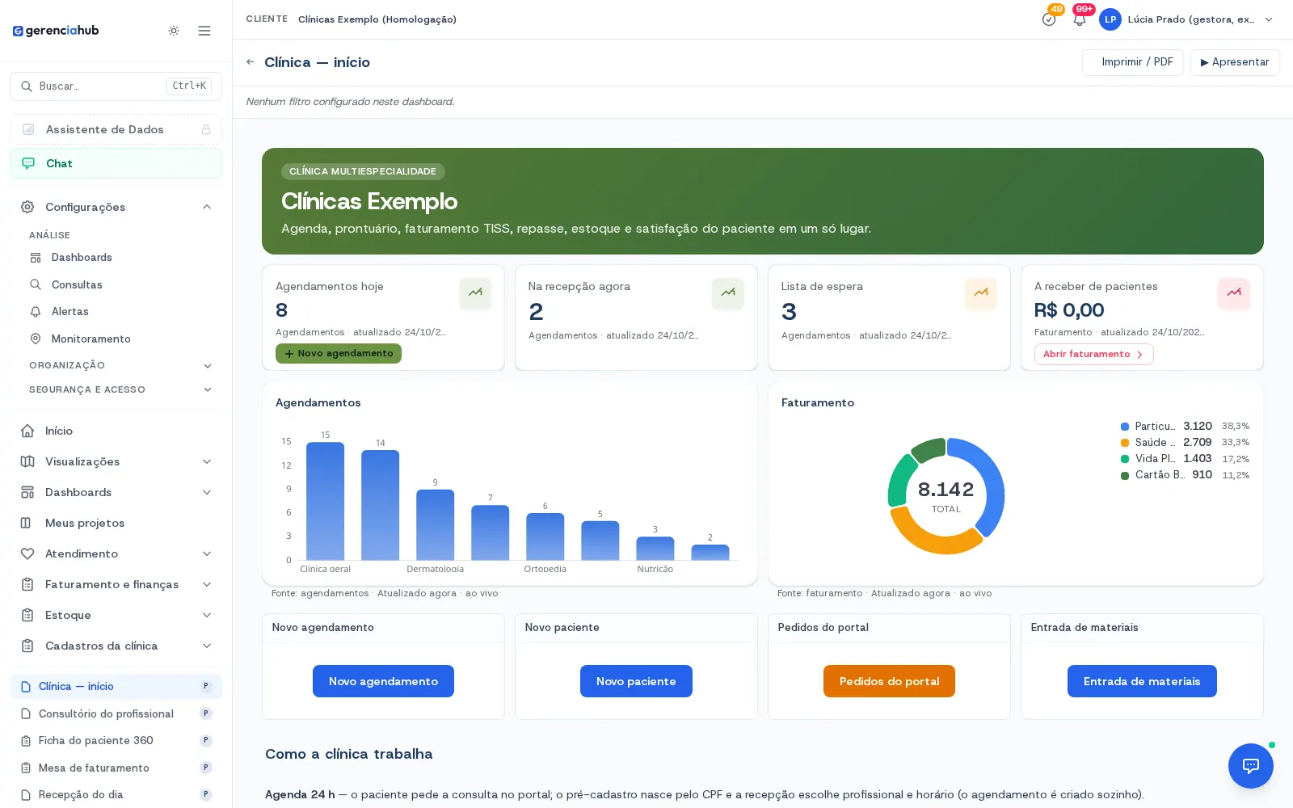Open Meus projetos
The width and height of the screenshot is (1293, 808).
[x=116, y=523]
